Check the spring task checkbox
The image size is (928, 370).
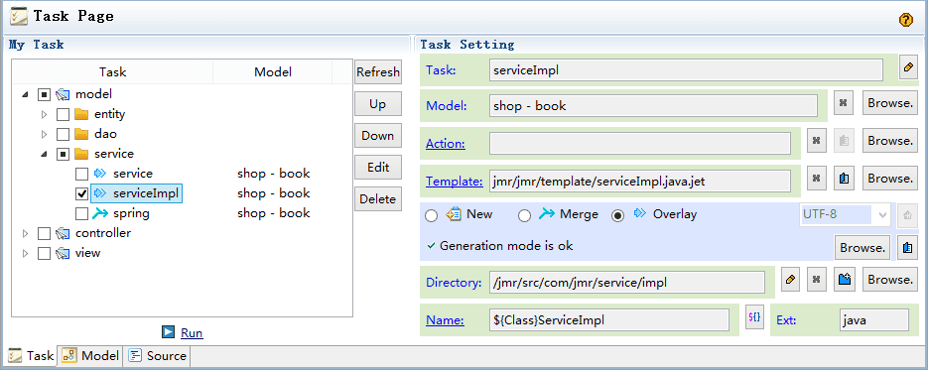[x=82, y=213]
